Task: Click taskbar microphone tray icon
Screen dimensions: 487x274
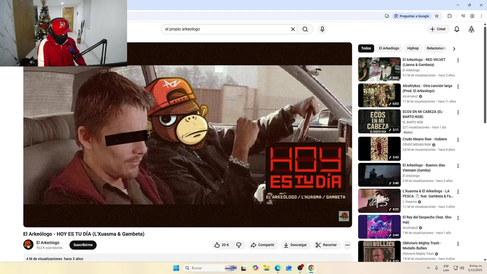Action: pos(436,268)
